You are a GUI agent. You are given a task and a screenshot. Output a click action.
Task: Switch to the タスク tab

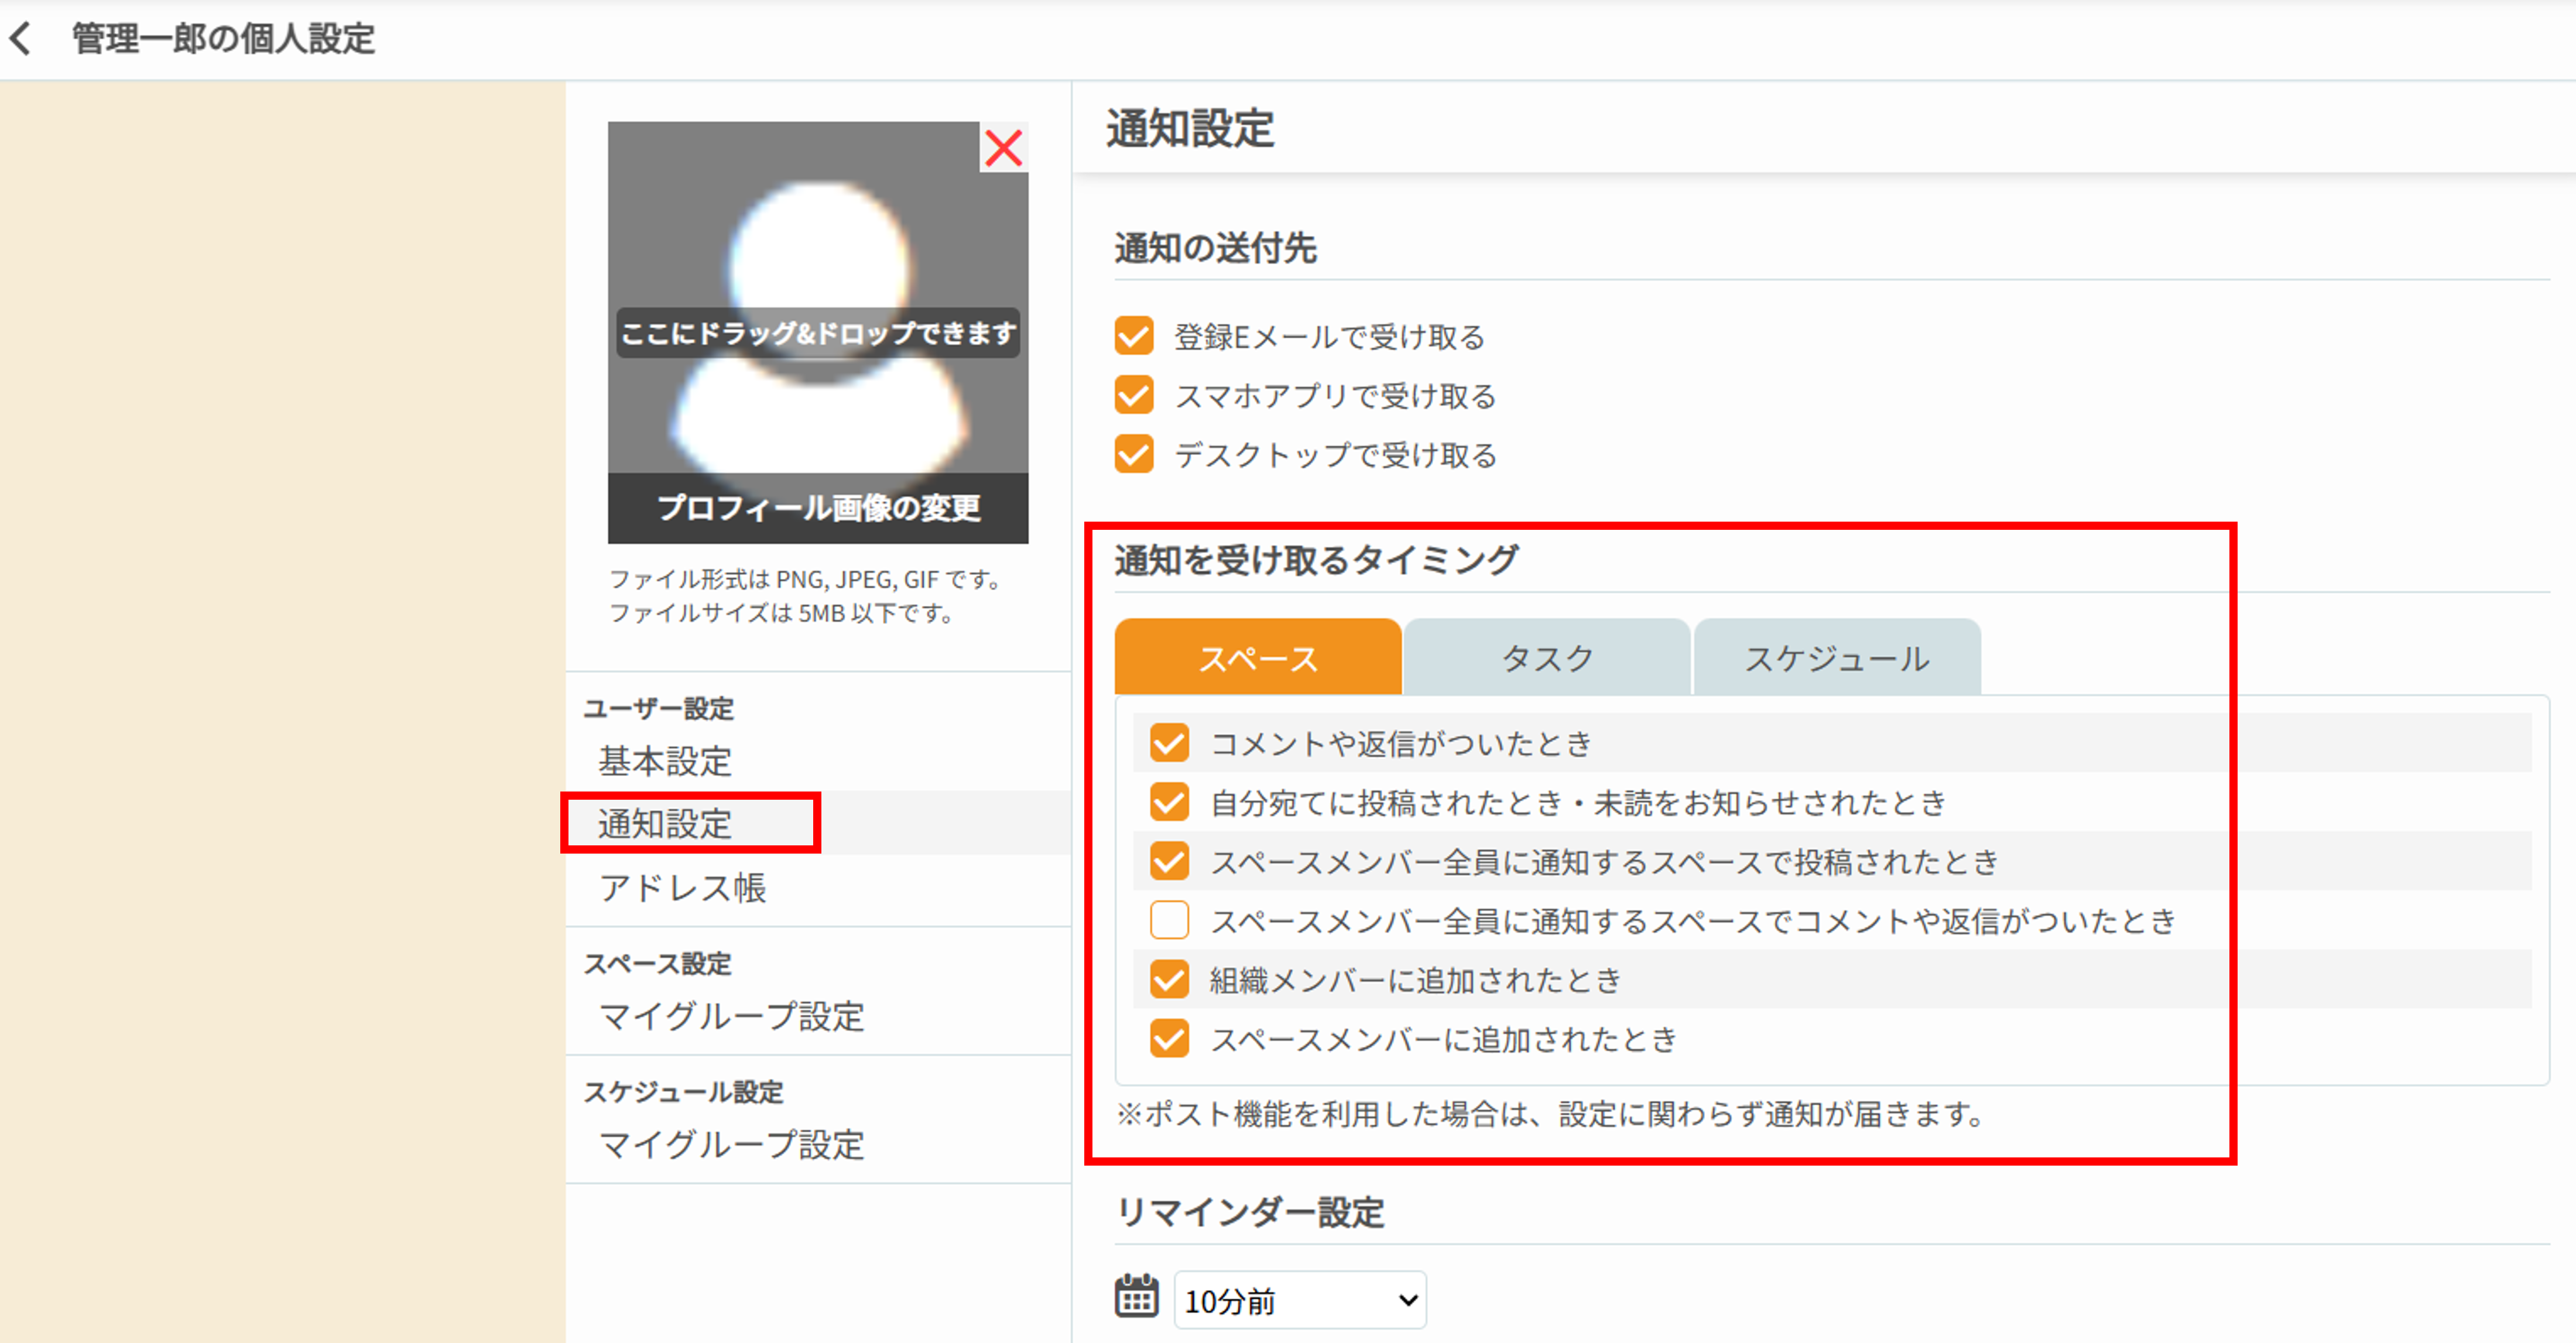[1547, 657]
